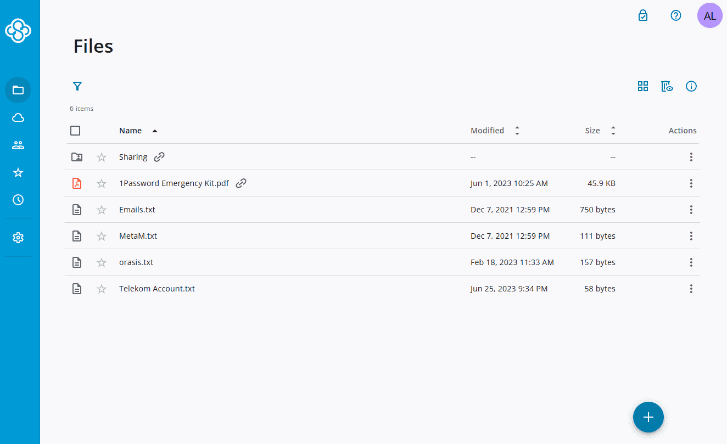Click the lock security icon in header
Image resolution: width=727 pixels, height=444 pixels.
click(x=643, y=15)
